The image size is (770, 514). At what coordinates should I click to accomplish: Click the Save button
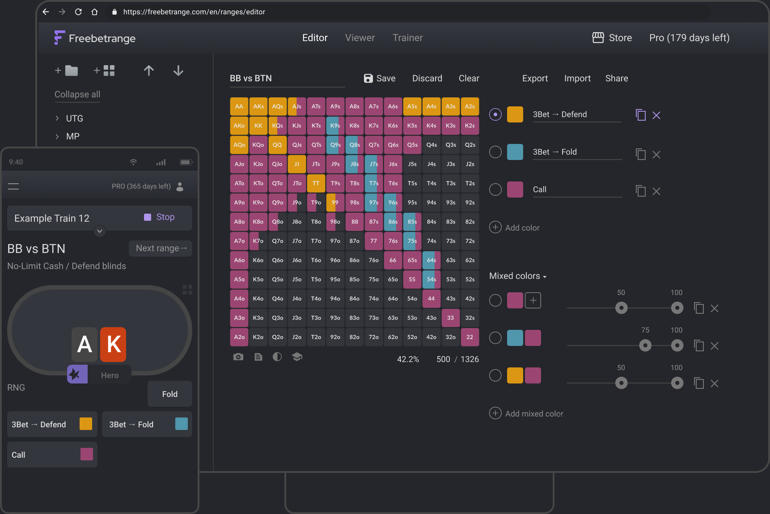(380, 78)
